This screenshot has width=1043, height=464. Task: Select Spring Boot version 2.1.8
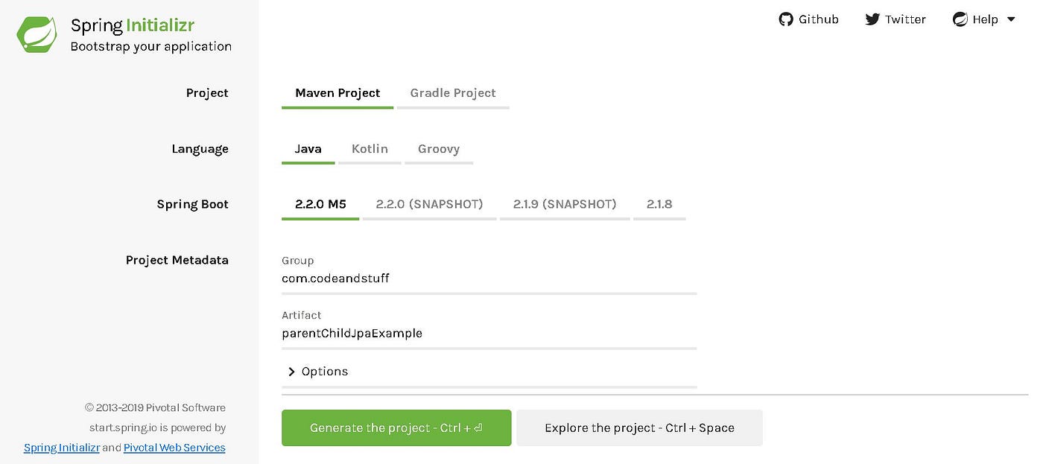(659, 203)
